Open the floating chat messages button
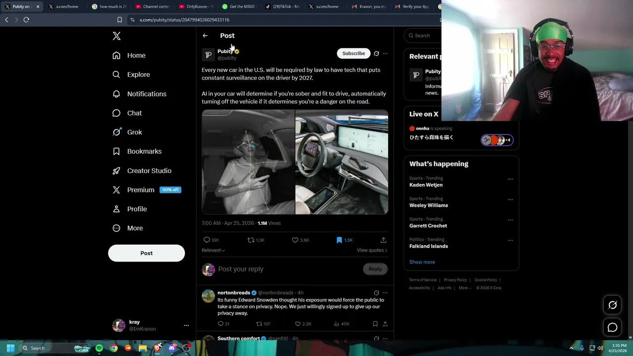This screenshot has height=356, width=633. point(612,327)
